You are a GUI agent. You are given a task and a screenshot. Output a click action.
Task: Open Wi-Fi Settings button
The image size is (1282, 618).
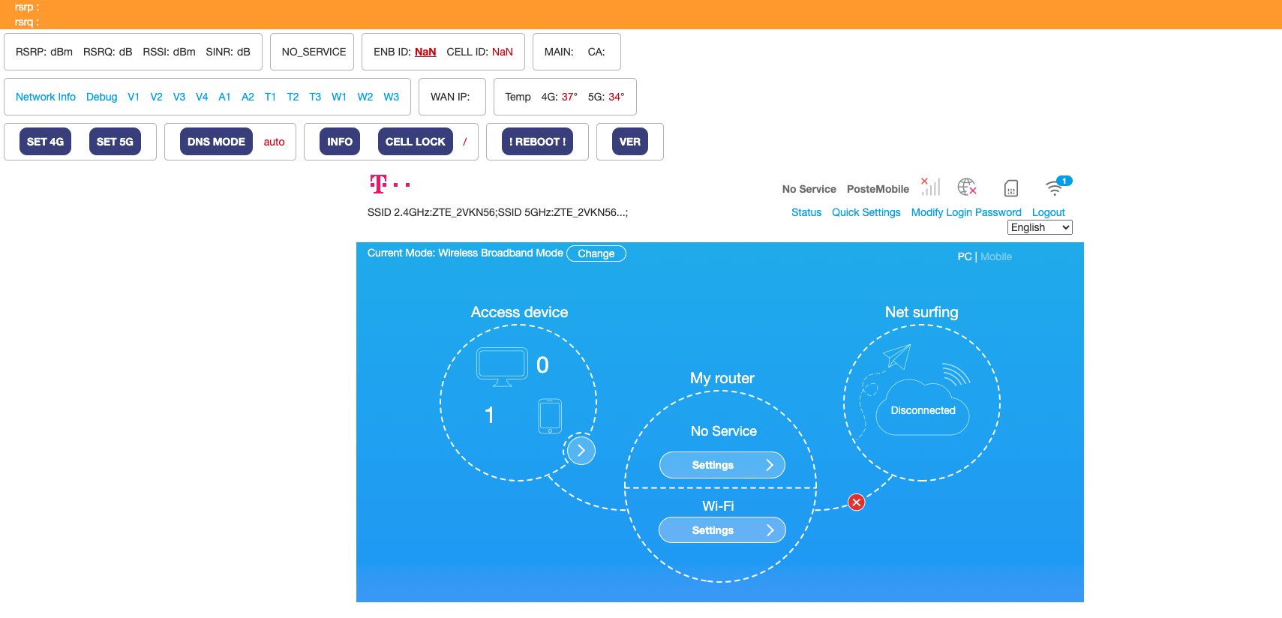tap(722, 530)
